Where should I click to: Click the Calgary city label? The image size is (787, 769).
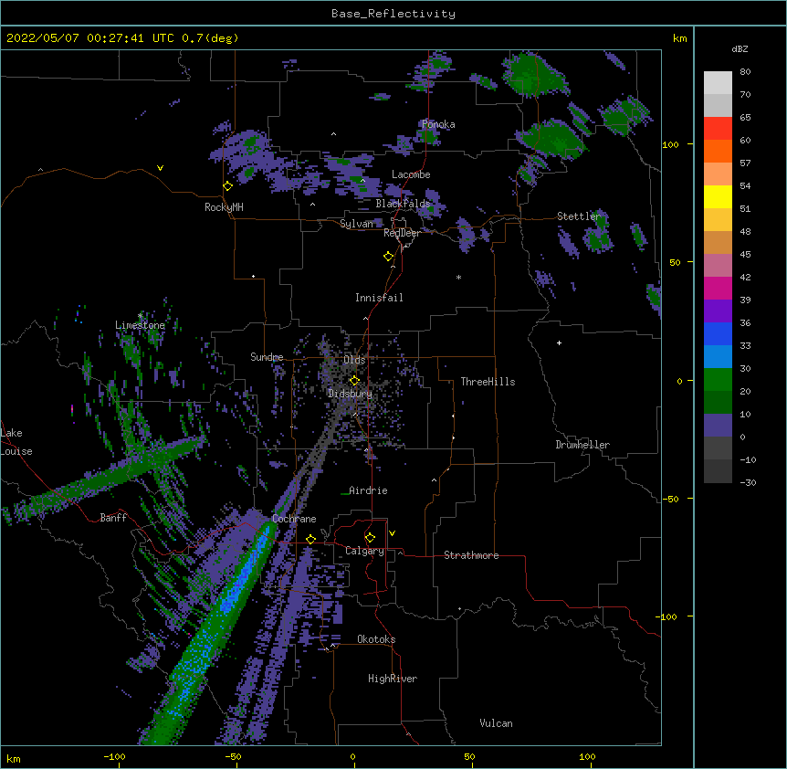coord(364,551)
